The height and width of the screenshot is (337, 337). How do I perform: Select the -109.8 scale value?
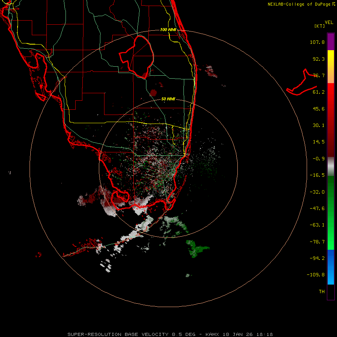point(316,275)
